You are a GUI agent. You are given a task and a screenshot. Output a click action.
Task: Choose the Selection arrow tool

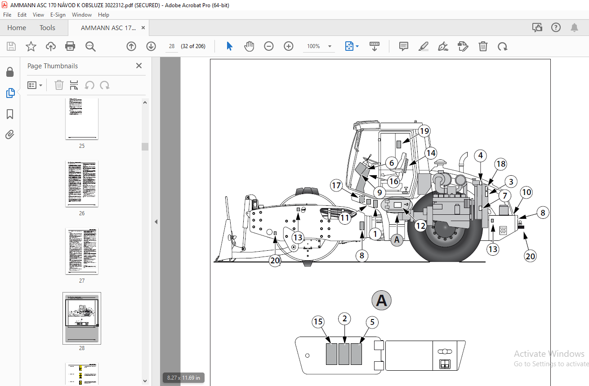(229, 46)
